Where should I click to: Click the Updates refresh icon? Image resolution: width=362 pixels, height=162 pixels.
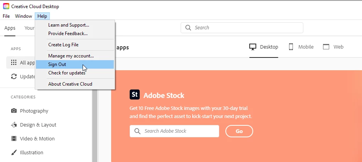coord(14,76)
